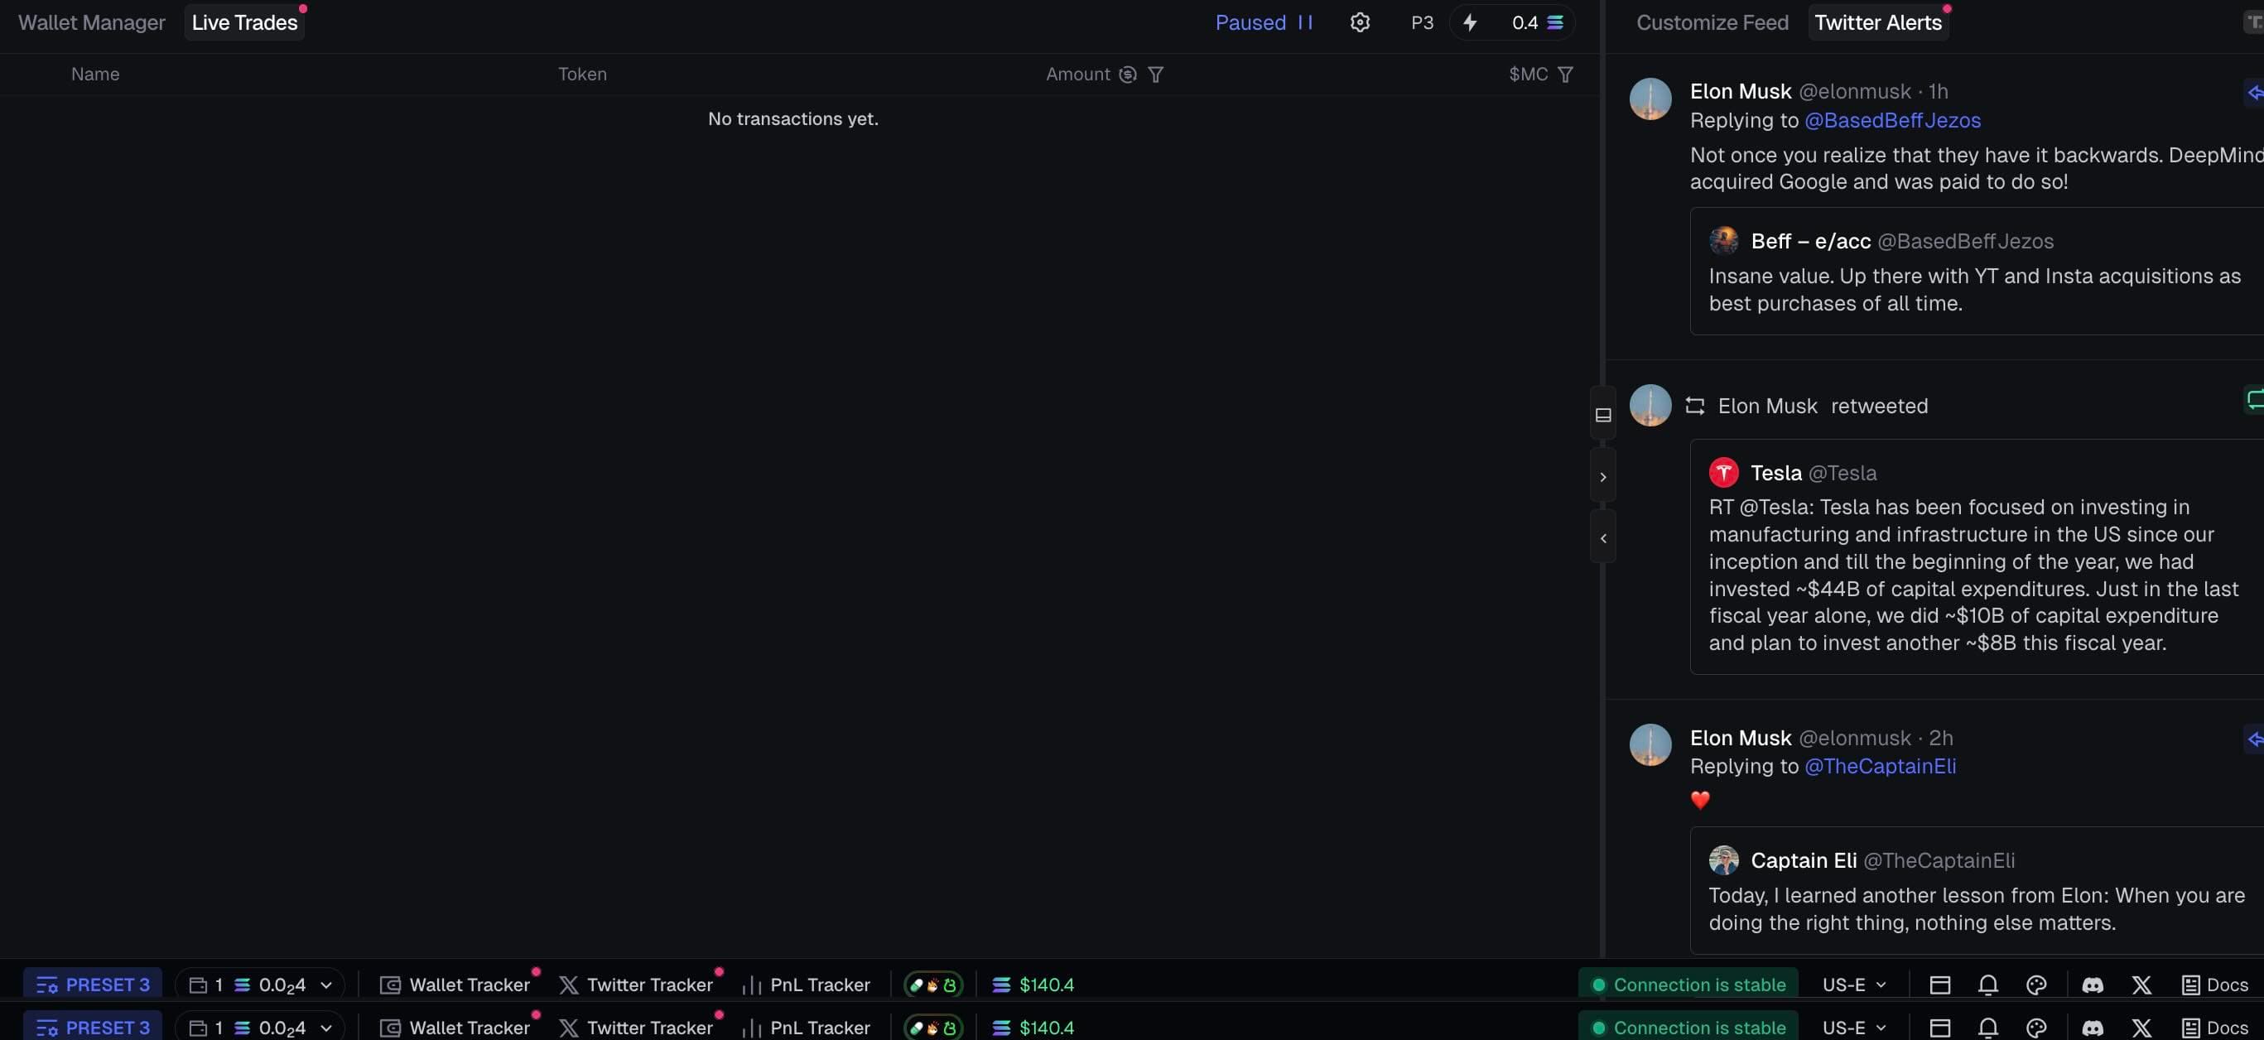The image size is (2264, 1040).
Task: Open PnL Tracker in the upper footer bar
Action: [x=806, y=985]
